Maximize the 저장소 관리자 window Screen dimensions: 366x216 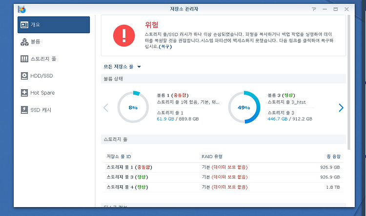click(x=336, y=9)
